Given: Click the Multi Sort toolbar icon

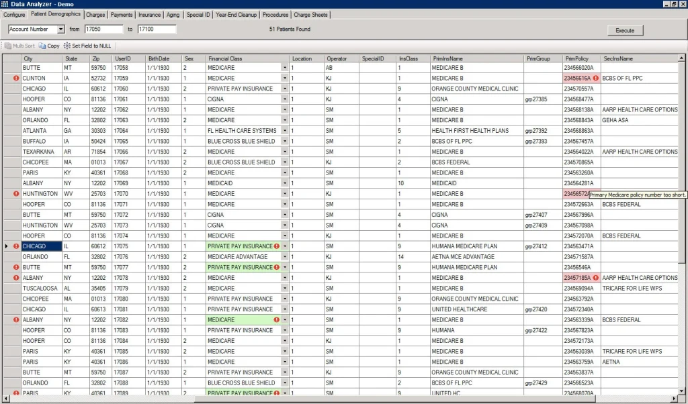Looking at the screenshot, I should (x=8, y=46).
